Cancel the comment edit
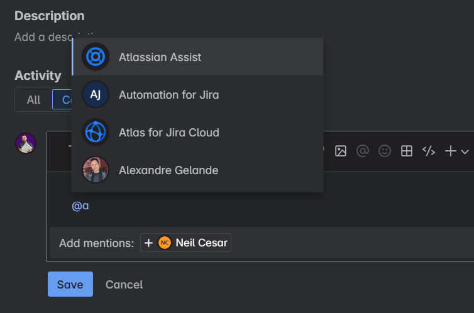This screenshot has width=474, height=313. [x=124, y=284]
